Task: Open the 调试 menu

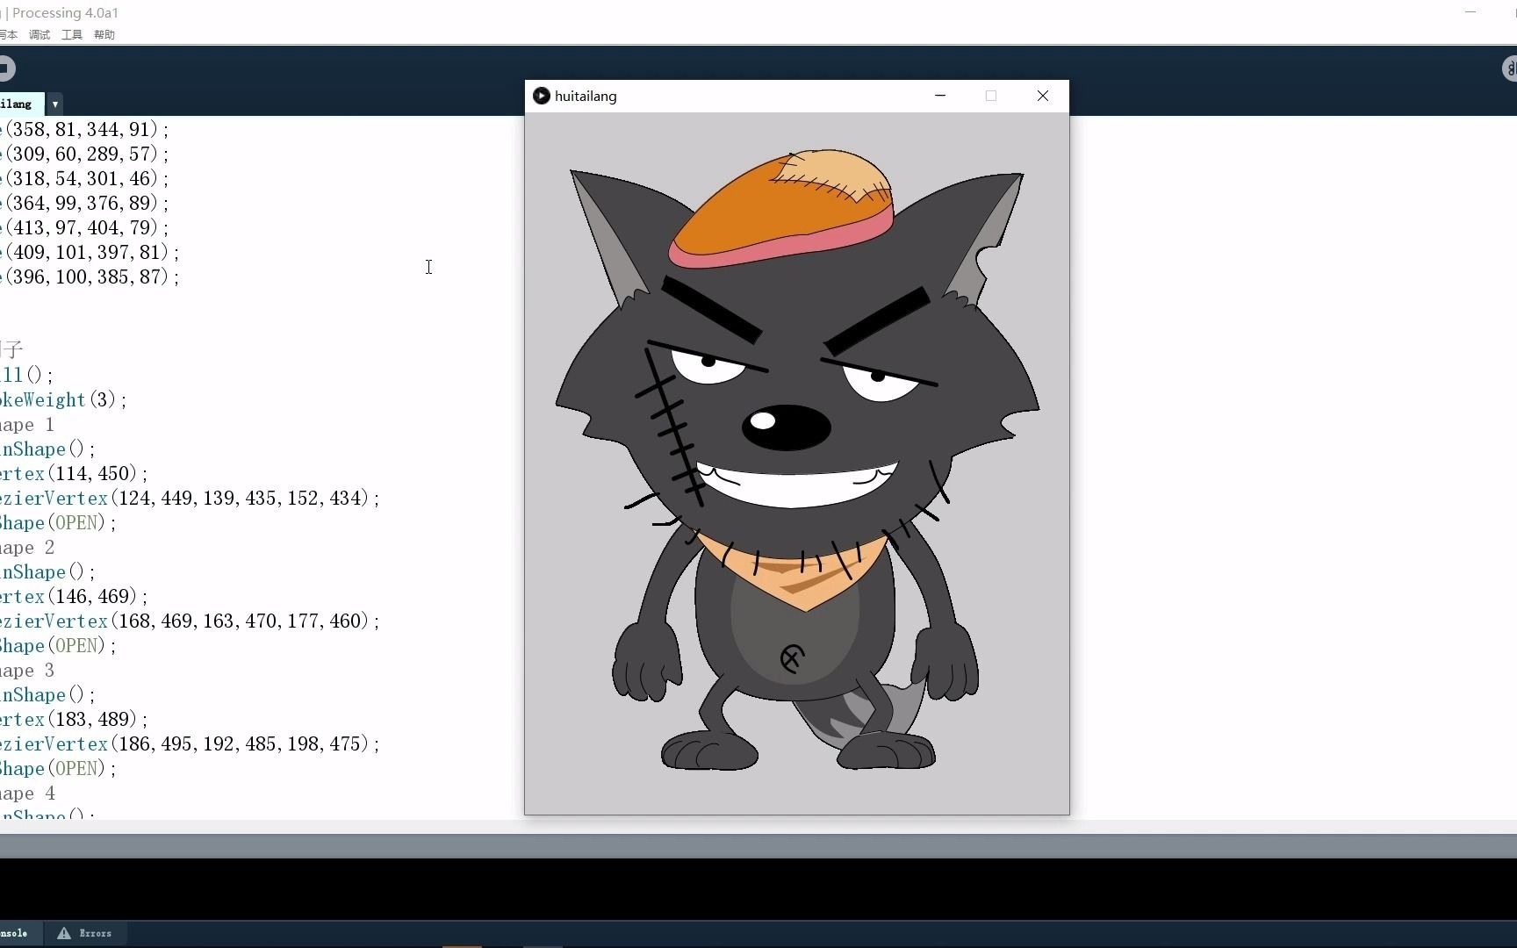Action: tap(40, 35)
